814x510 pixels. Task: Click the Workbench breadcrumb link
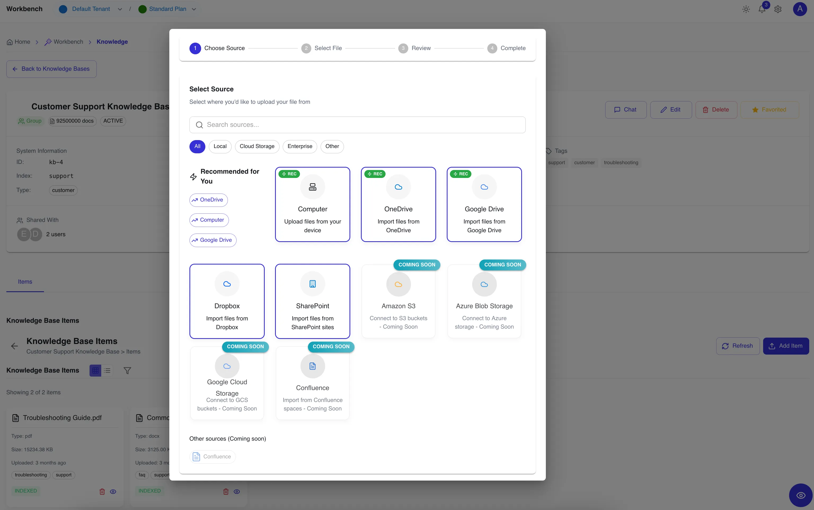[x=68, y=42]
